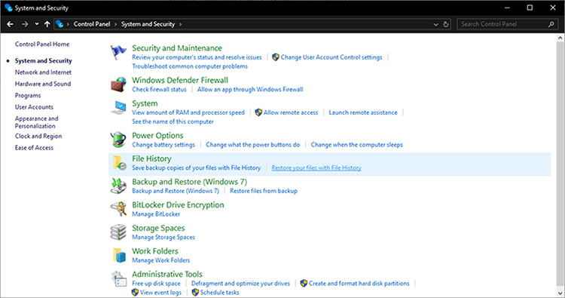The image size is (565, 298).
Task: Open Review your computer's status and resolve issues
Action: 197,57
